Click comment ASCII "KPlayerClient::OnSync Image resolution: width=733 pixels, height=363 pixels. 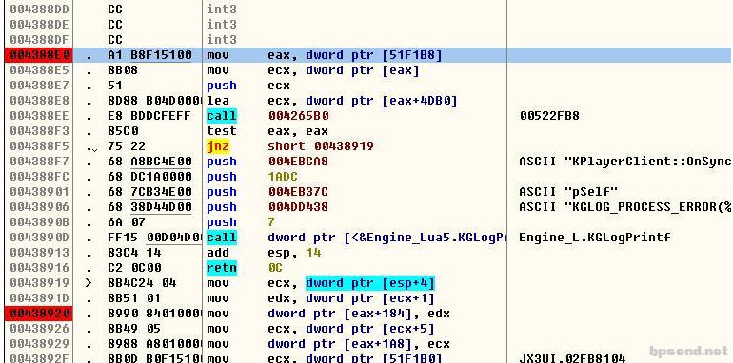pyautogui.click(x=625, y=162)
